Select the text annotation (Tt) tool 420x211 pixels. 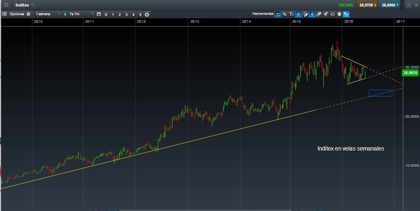pos(292,14)
